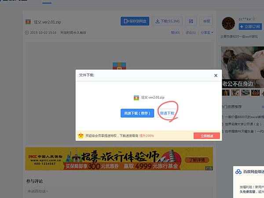Click first small thumbnail under ad image
The width and height of the screenshot is (264, 198).
coord(226,92)
